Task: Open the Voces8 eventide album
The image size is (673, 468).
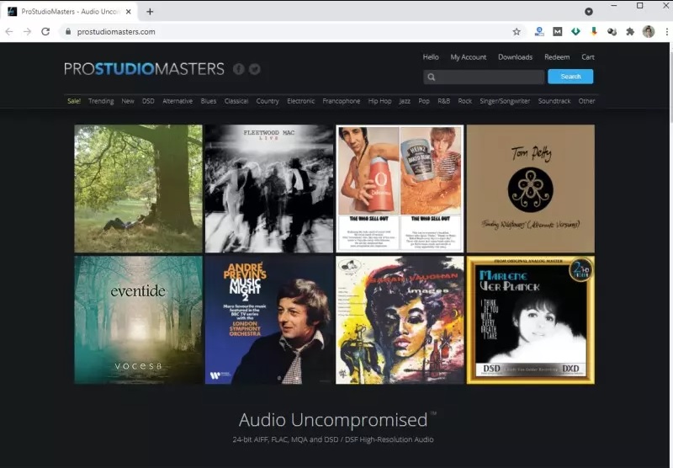Action: (x=138, y=320)
